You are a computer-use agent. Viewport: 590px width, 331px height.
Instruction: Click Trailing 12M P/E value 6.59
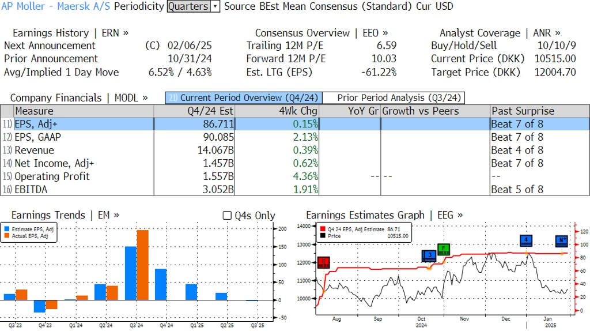387,46
